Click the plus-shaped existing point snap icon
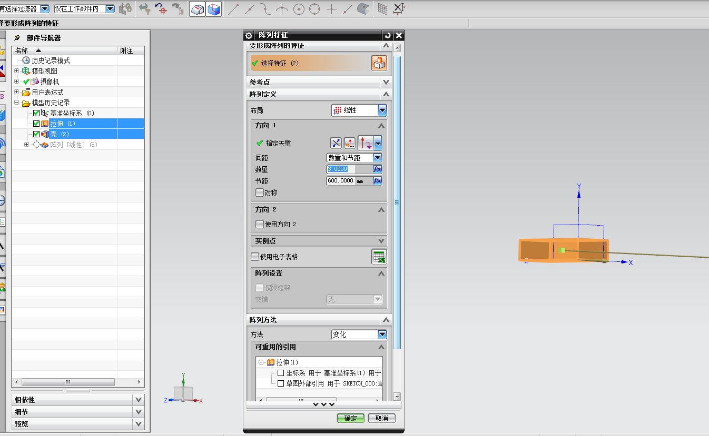 331,8
